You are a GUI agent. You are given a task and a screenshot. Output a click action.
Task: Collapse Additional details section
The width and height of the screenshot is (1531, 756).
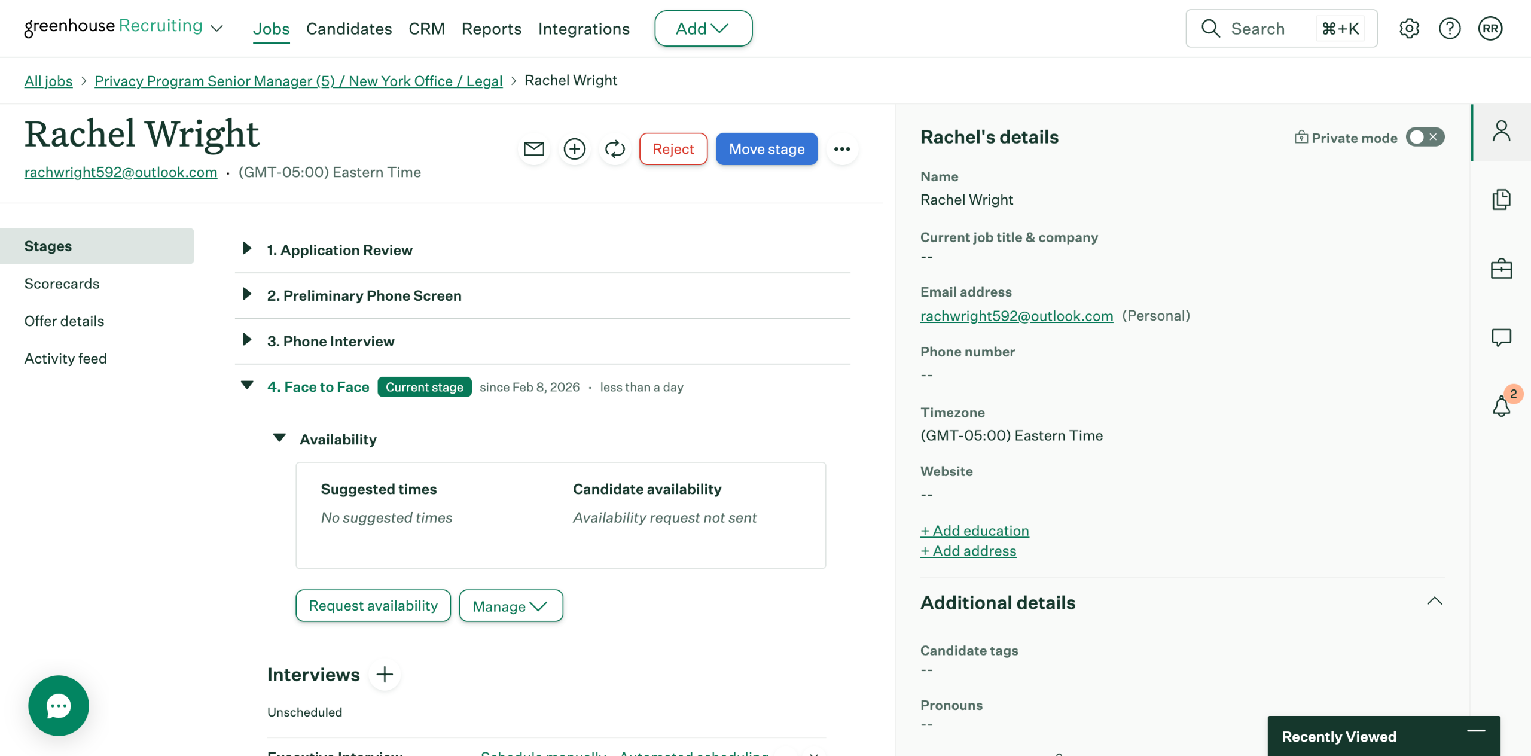[1434, 602]
